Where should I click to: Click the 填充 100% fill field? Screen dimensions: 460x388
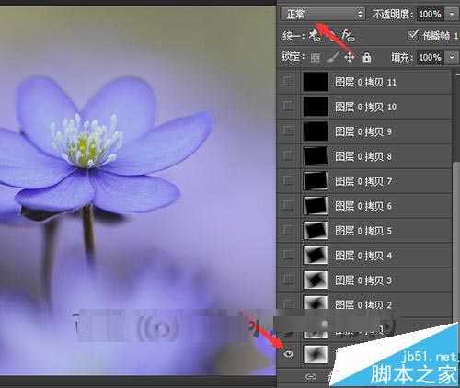430,57
